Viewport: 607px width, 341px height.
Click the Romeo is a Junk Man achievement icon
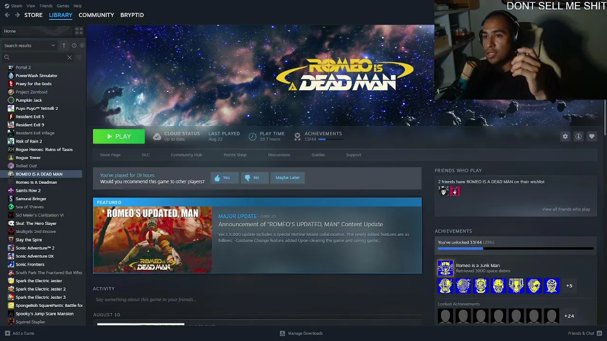tap(445, 268)
